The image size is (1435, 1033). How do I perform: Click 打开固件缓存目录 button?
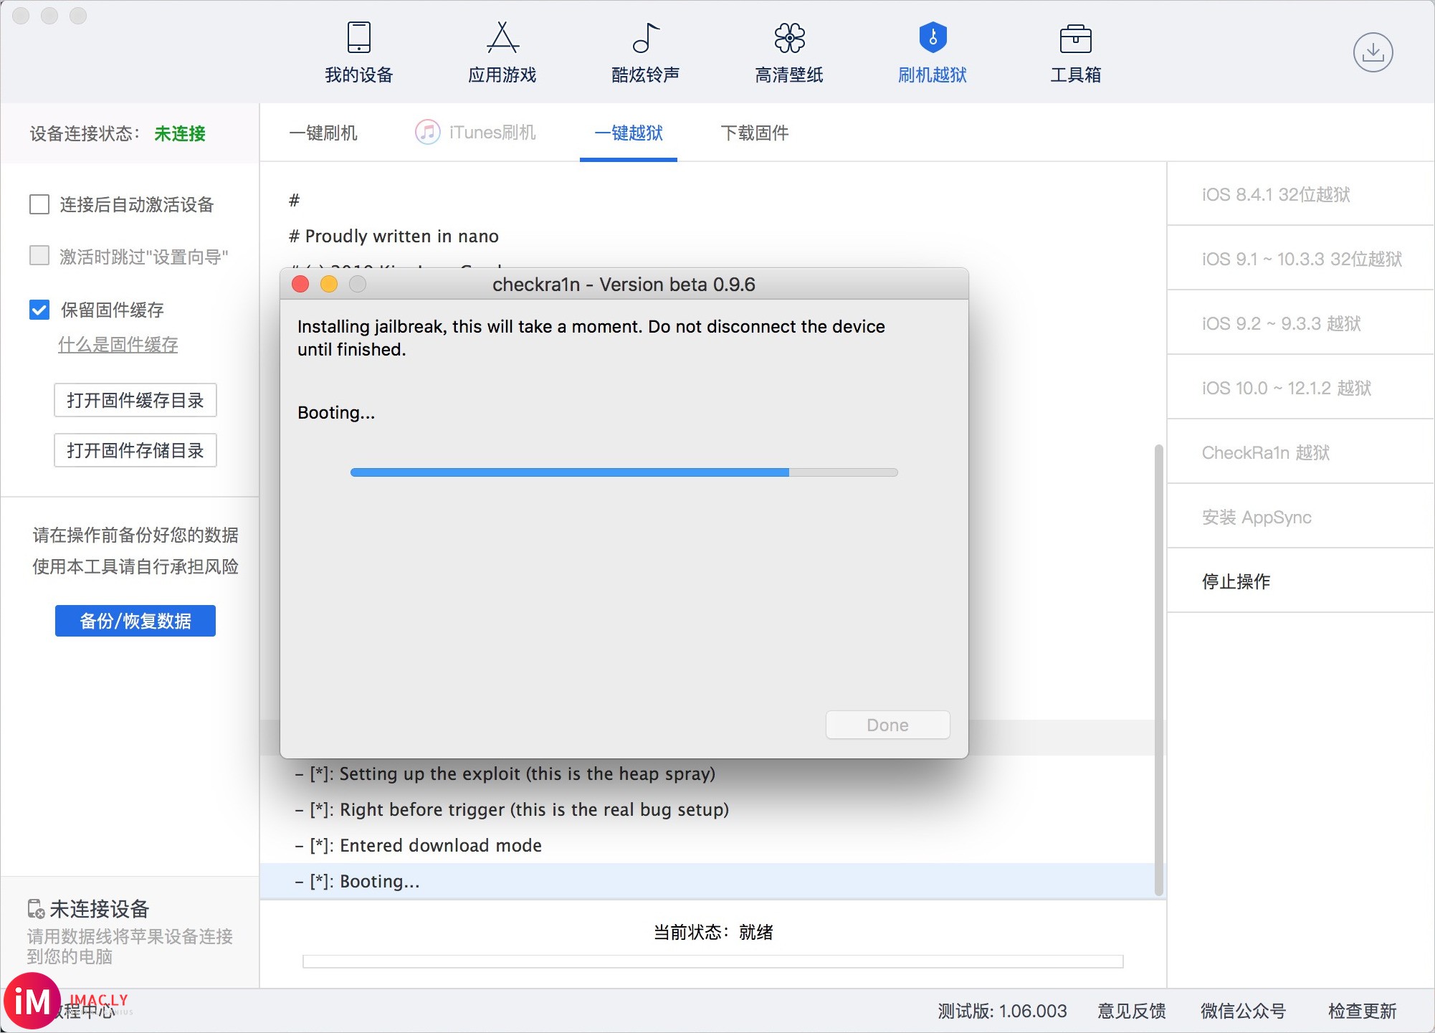point(135,400)
